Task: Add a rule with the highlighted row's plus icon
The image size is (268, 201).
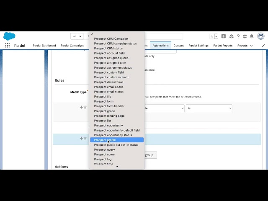Action: tap(81, 138)
